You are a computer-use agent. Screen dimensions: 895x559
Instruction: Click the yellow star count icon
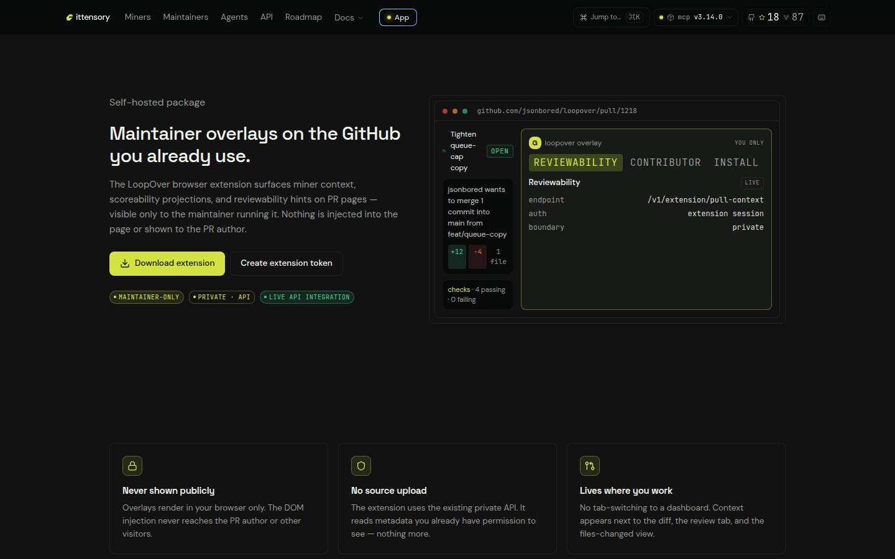(762, 17)
